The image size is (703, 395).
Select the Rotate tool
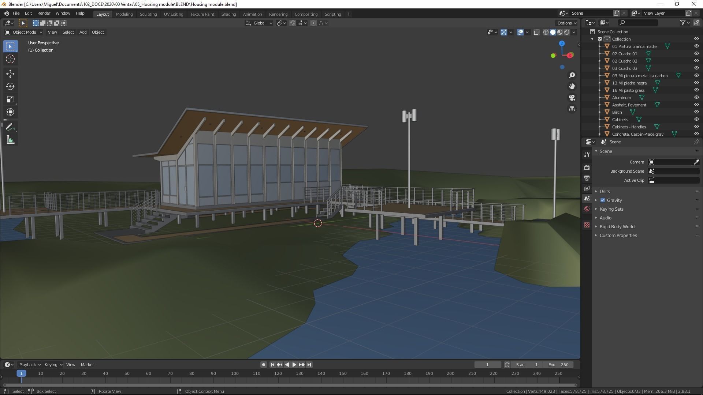point(10,87)
